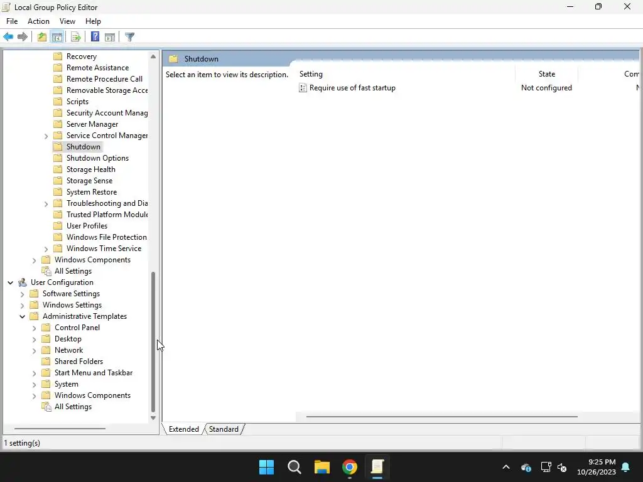Expand Windows Components above User Configuration
This screenshot has width=643, height=482.
(34, 260)
